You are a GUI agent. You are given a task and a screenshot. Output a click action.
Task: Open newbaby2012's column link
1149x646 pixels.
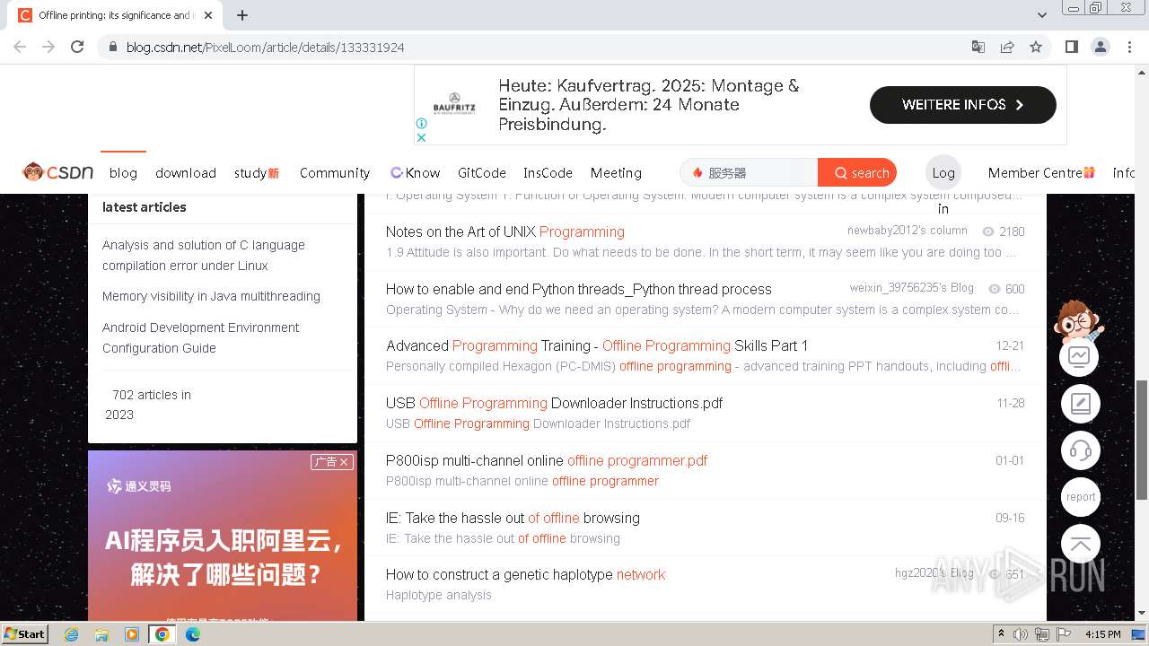[x=908, y=231]
